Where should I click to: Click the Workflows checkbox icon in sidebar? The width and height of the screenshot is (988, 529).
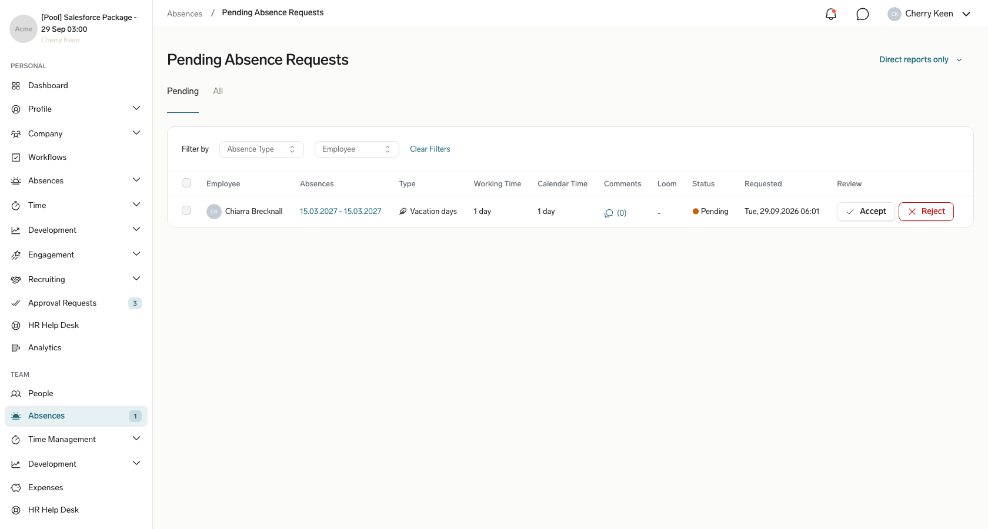click(x=16, y=158)
